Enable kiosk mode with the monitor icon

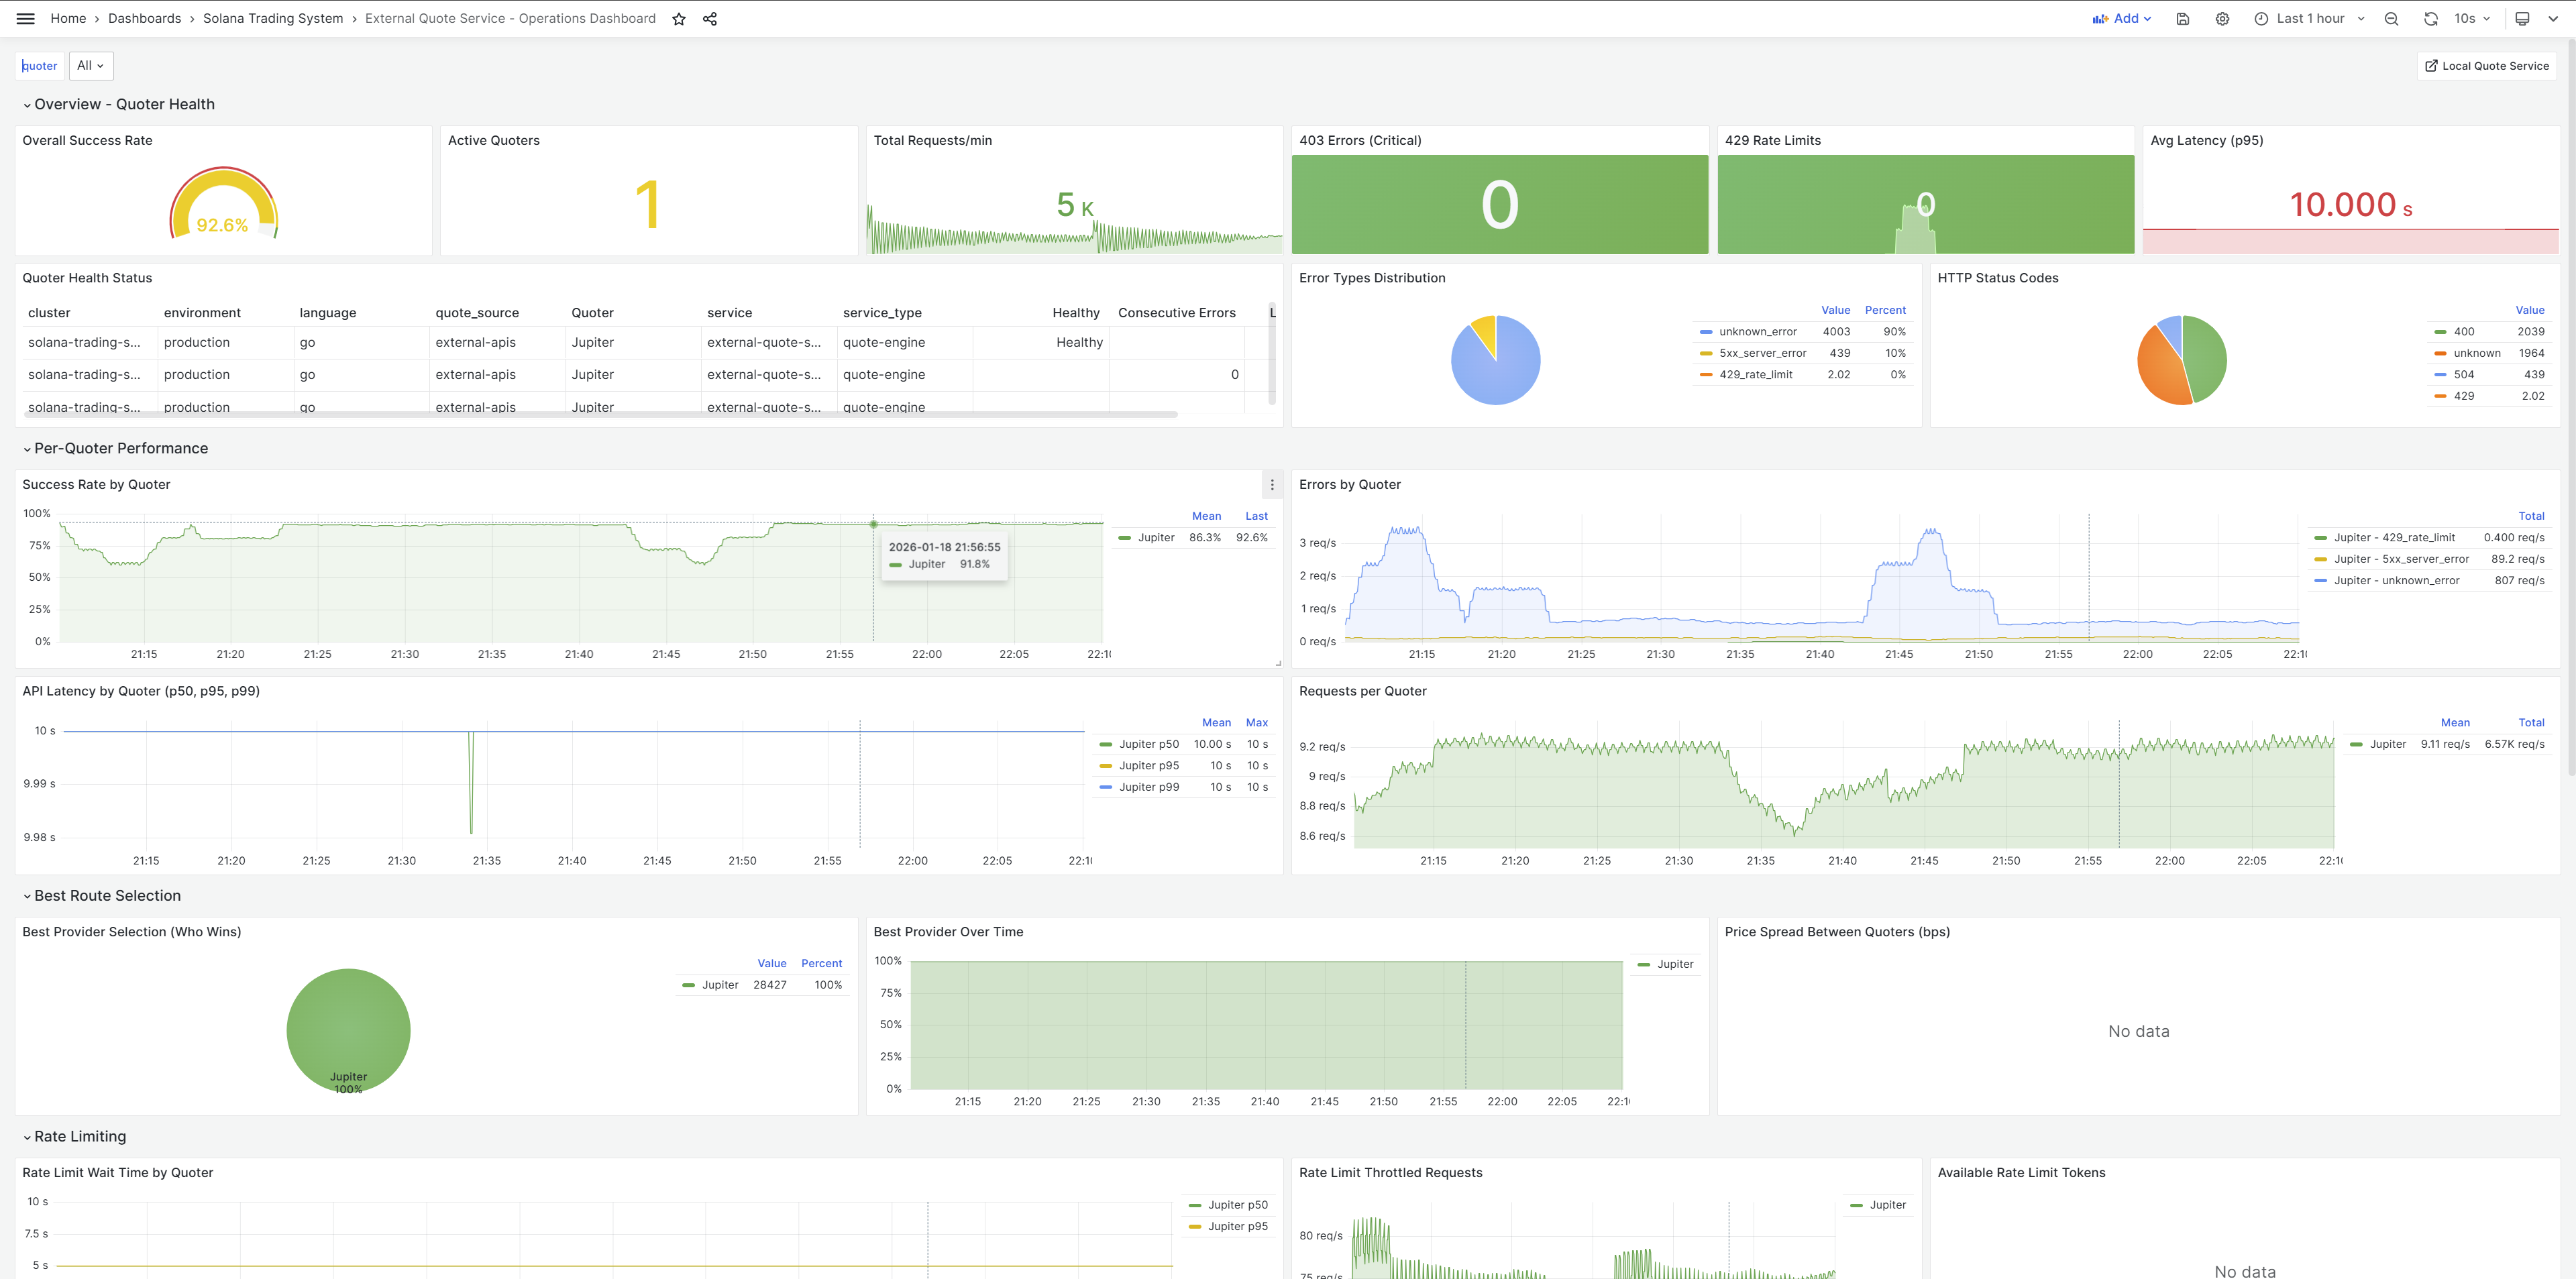click(2524, 18)
